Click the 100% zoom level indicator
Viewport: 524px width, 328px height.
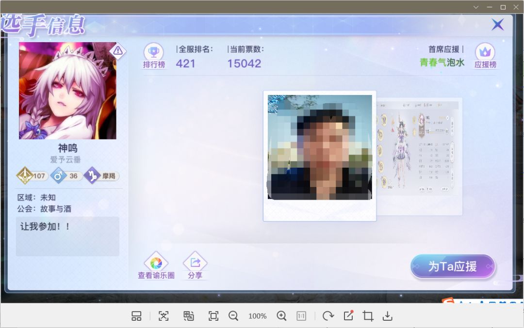point(257,316)
